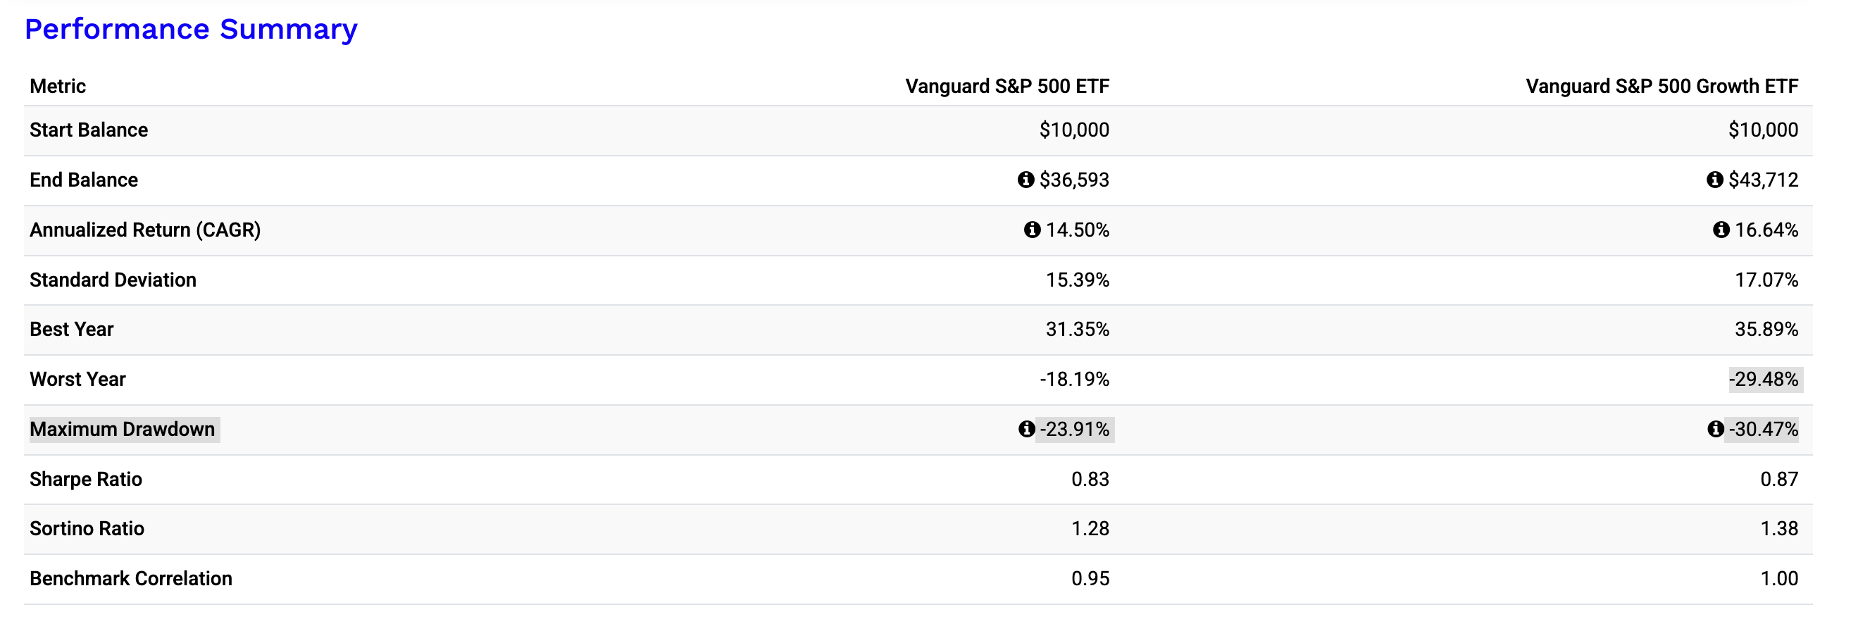Click the Metric column header

pyautogui.click(x=58, y=87)
